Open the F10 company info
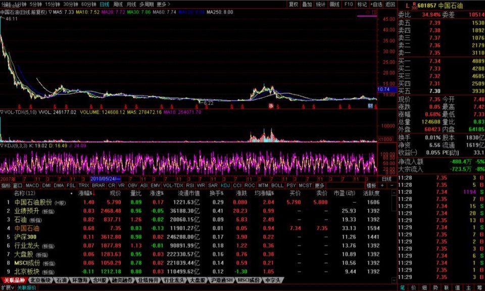The image size is (485, 291). click(348, 4)
